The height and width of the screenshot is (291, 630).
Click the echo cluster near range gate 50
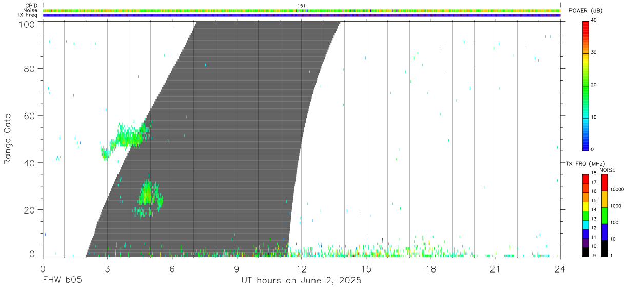tap(126, 138)
